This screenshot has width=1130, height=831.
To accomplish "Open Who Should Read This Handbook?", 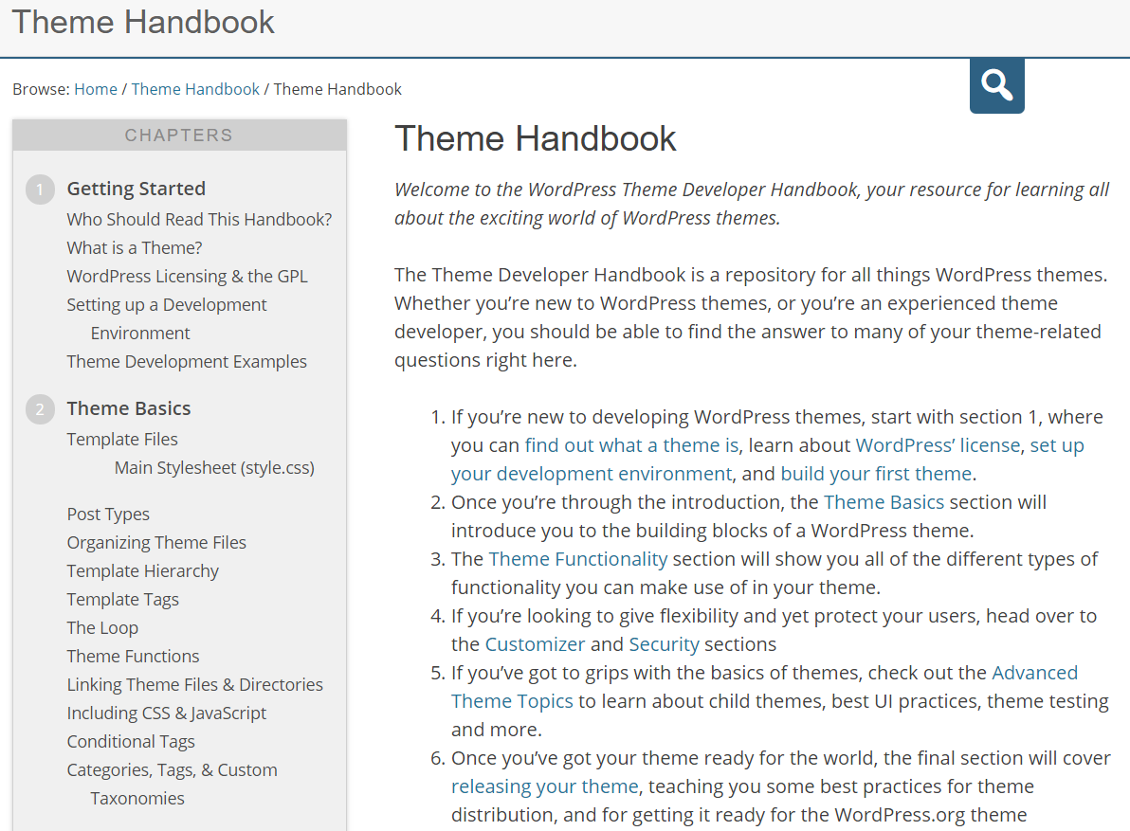I will click(200, 219).
